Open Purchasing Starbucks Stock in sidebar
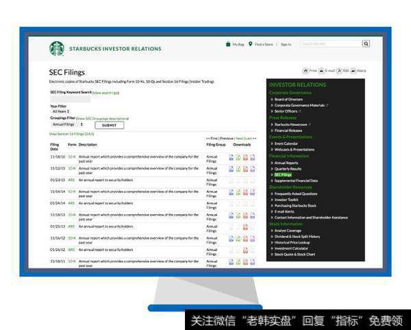 (295, 206)
